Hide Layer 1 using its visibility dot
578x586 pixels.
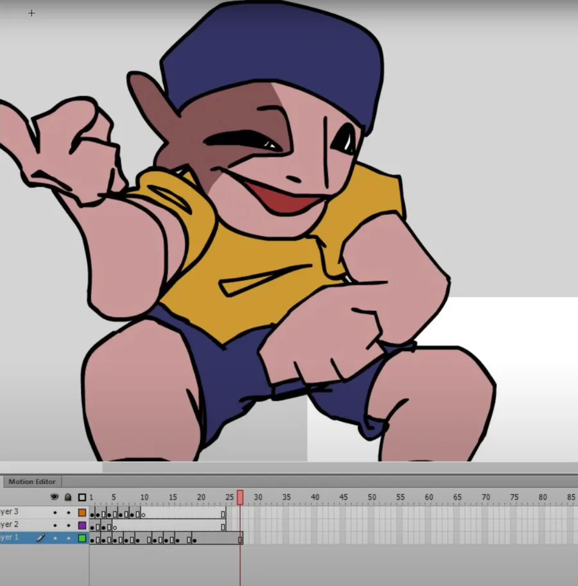pos(55,538)
